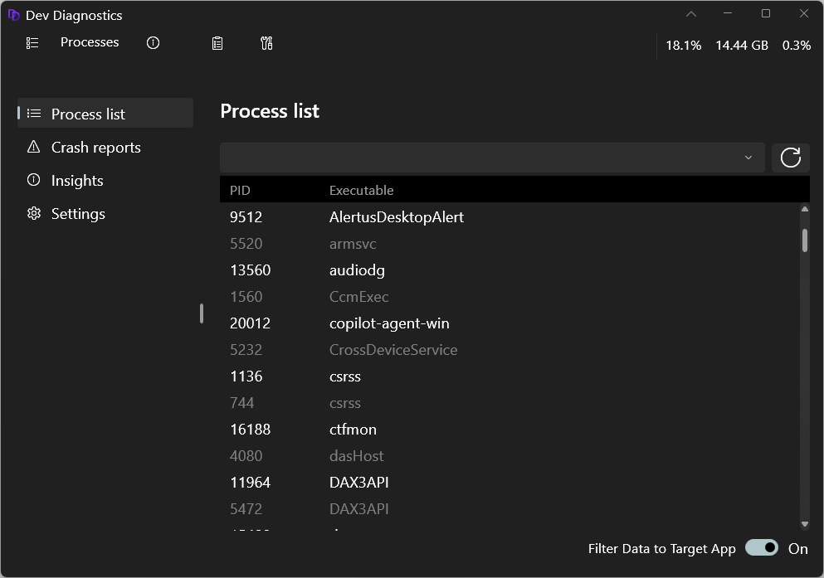Select DAX3API with PID 11964
The height and width of the screenshot is (578, 824).
click(x=510, y=482)
